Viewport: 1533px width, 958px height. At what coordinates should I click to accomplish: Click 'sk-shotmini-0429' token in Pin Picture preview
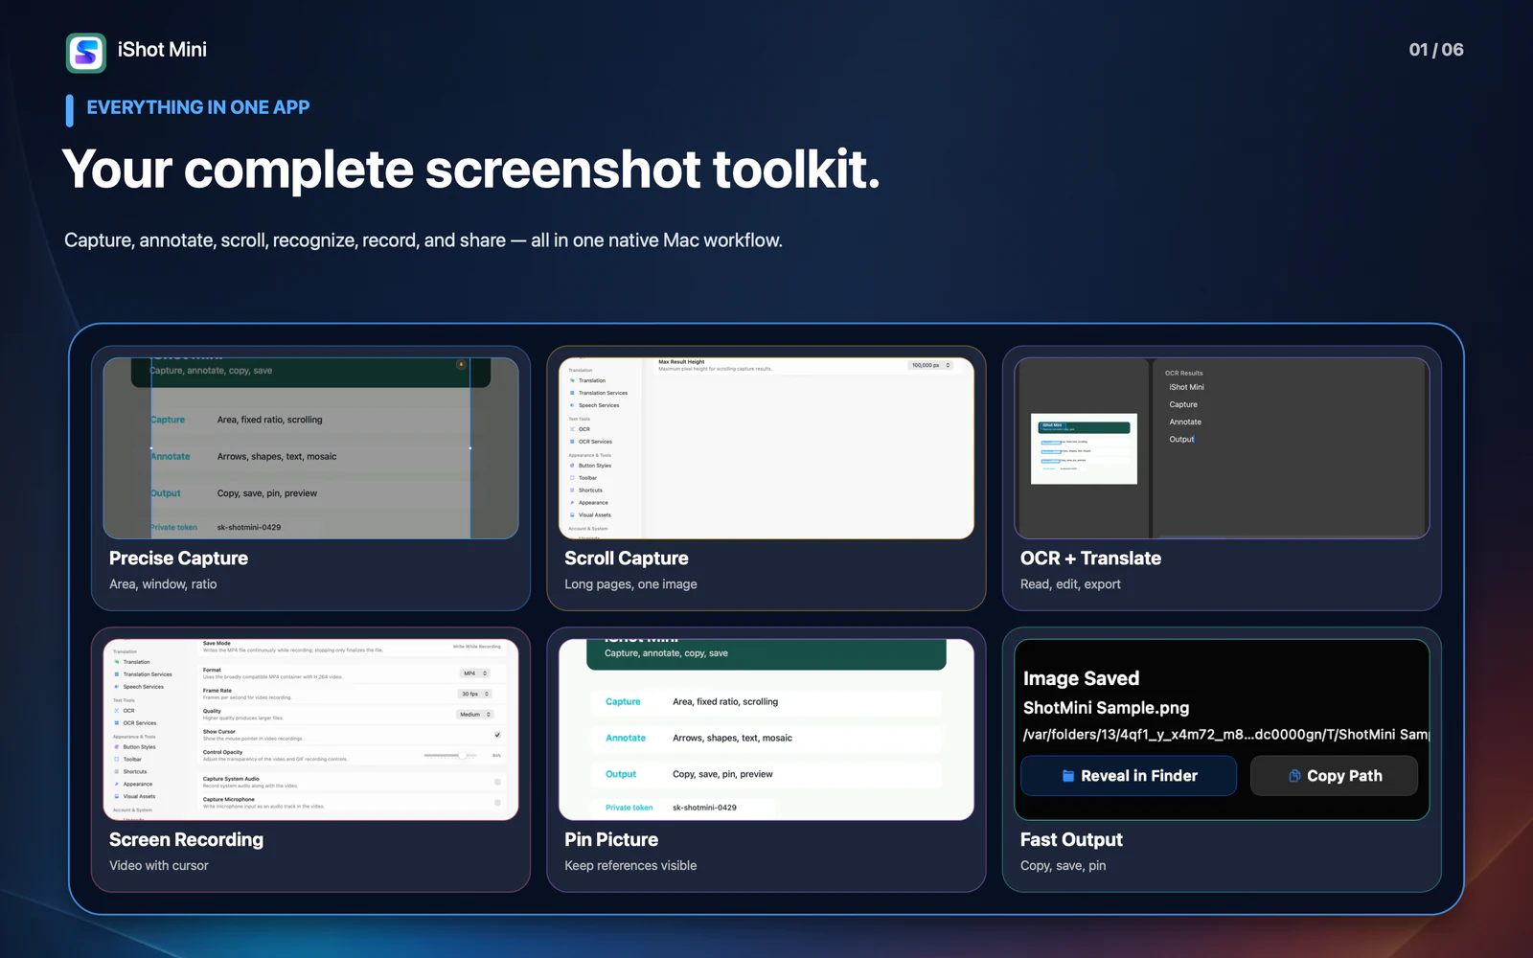tap(704, 808)
